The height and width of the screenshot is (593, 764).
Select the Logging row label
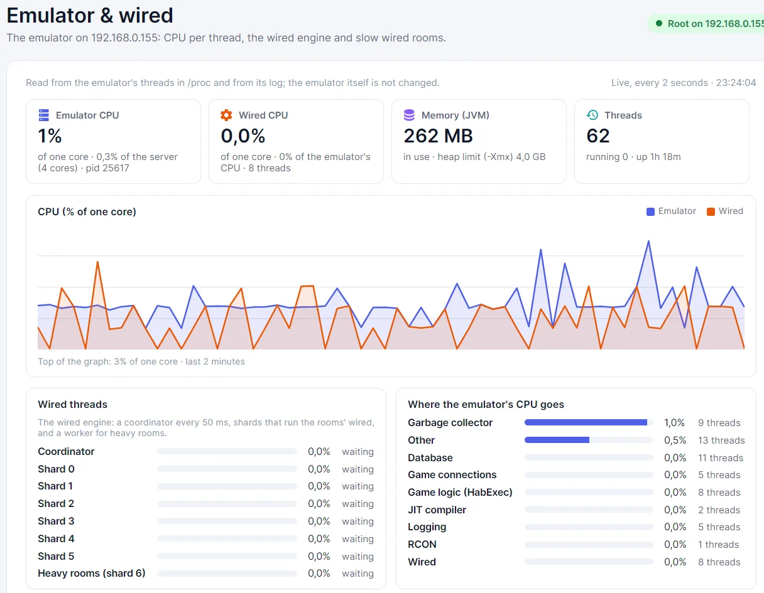[427, 527]
